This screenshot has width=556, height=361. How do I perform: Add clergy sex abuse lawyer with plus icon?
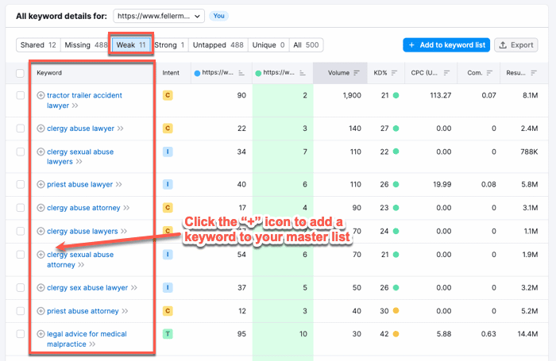pyautogui.click(x=41, y=287)
